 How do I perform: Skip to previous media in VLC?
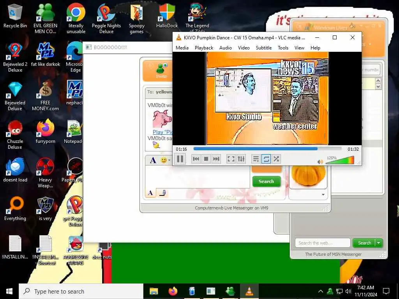(x=196, y=159)
